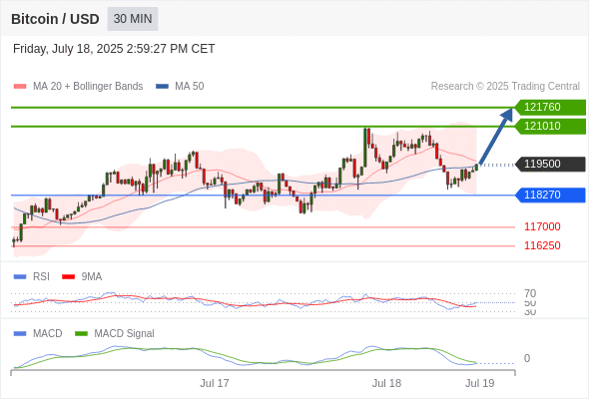Select the MA 20 Bollinger Bands legend swatch
The width and height of the screenshot is (589, 399).
[x=20, y=87]
